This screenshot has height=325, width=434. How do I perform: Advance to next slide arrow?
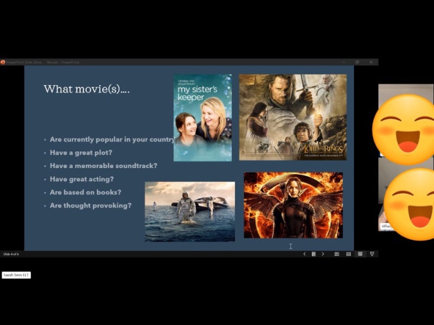[x=323, y=254]
